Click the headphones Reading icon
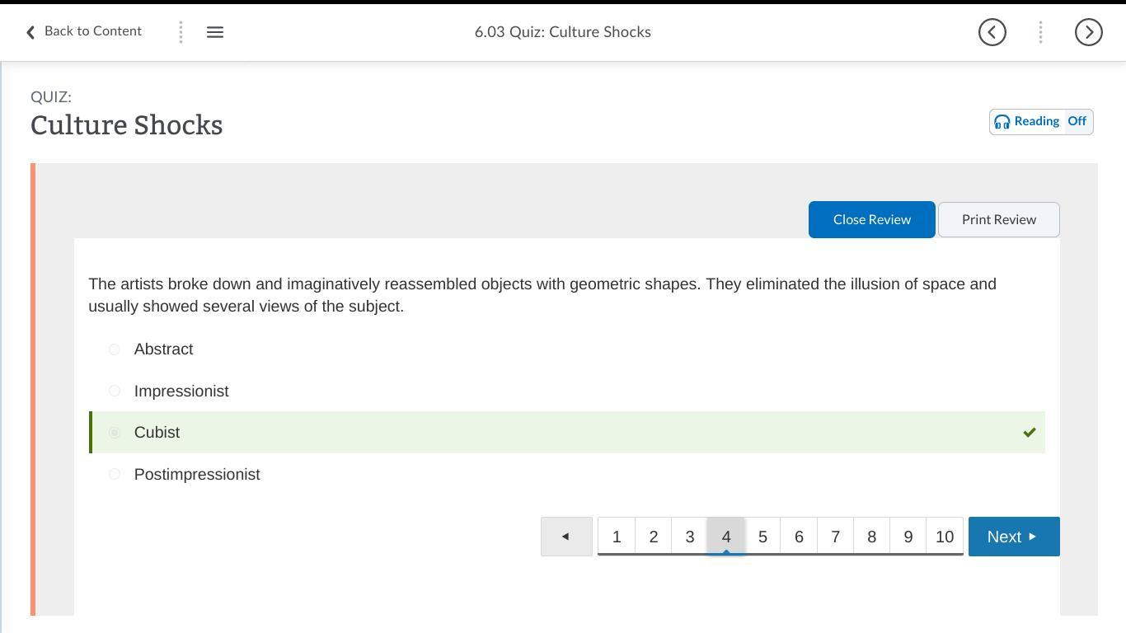1126x633 pixels. pyautogui.click(x=1002, y=122)
